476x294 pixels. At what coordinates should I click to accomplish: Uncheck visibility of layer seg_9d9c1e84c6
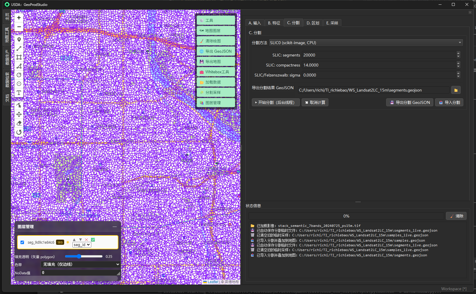(x=22, y=242)
